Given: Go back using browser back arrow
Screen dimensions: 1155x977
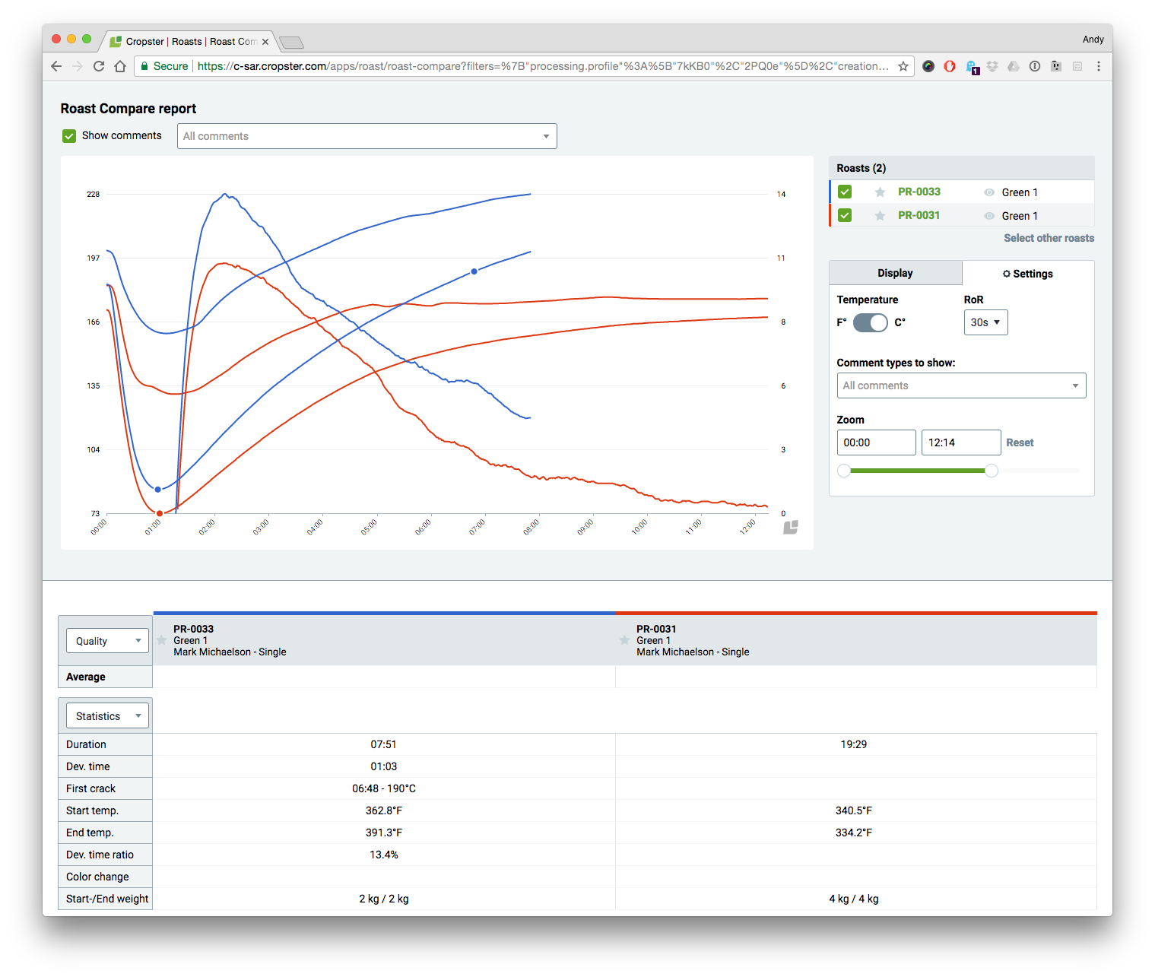Looking at the screenshot, I should 56,66.
